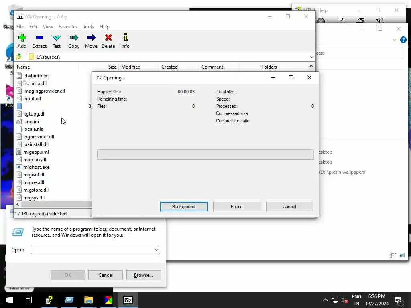Sort by the Size column header
Viewport: 411px width, 308px height.
point(99,67)
